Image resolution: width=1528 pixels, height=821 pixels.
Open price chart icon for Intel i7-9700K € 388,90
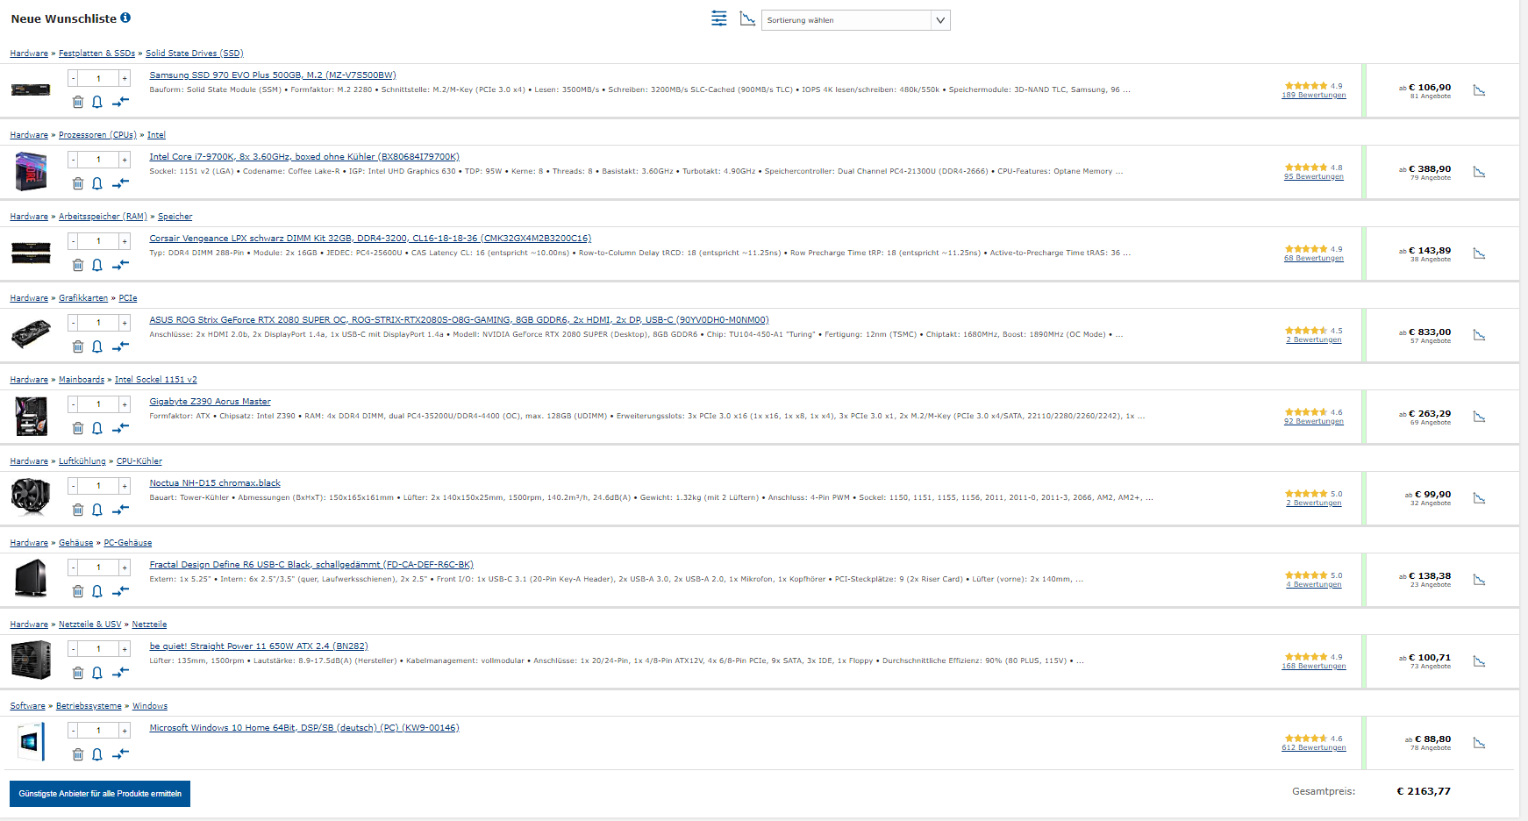point(1479,172)
